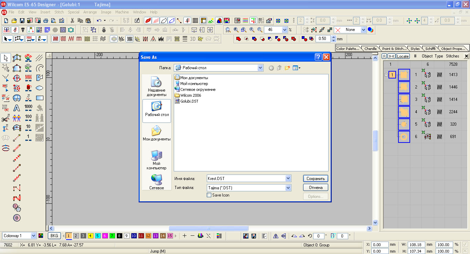Screen dimensions: 470x254
Task: Select the Rectangle shape tool
Action: point(40,98)
